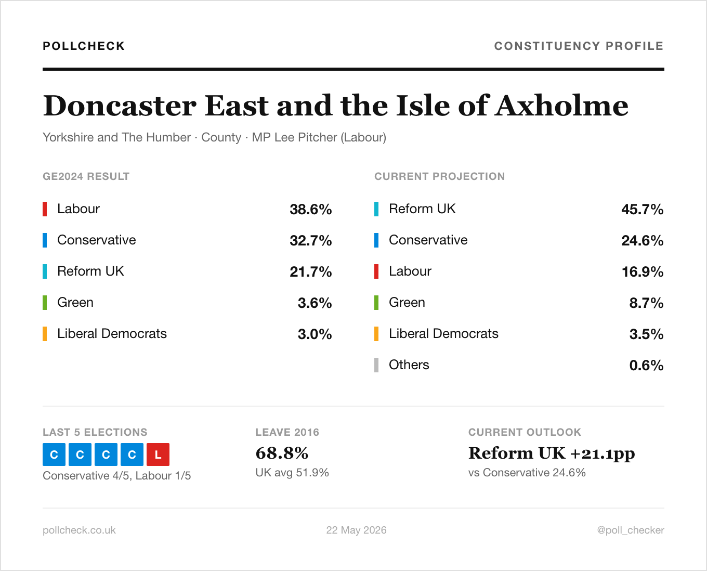
Task: Click the red Labour swatch in GE2024 result
Action: pyautogui.click(x=45, y=209)
